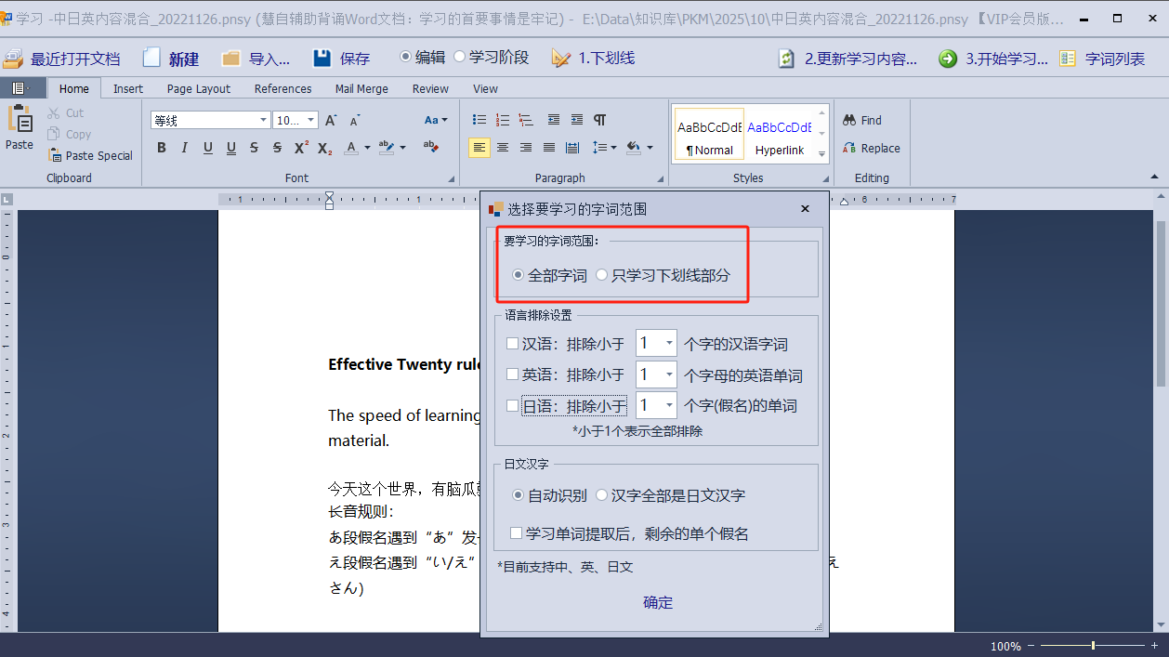Select 只学习下划线部分 radio option
This screenshot has height=657, width=1169.
[602, 275]
